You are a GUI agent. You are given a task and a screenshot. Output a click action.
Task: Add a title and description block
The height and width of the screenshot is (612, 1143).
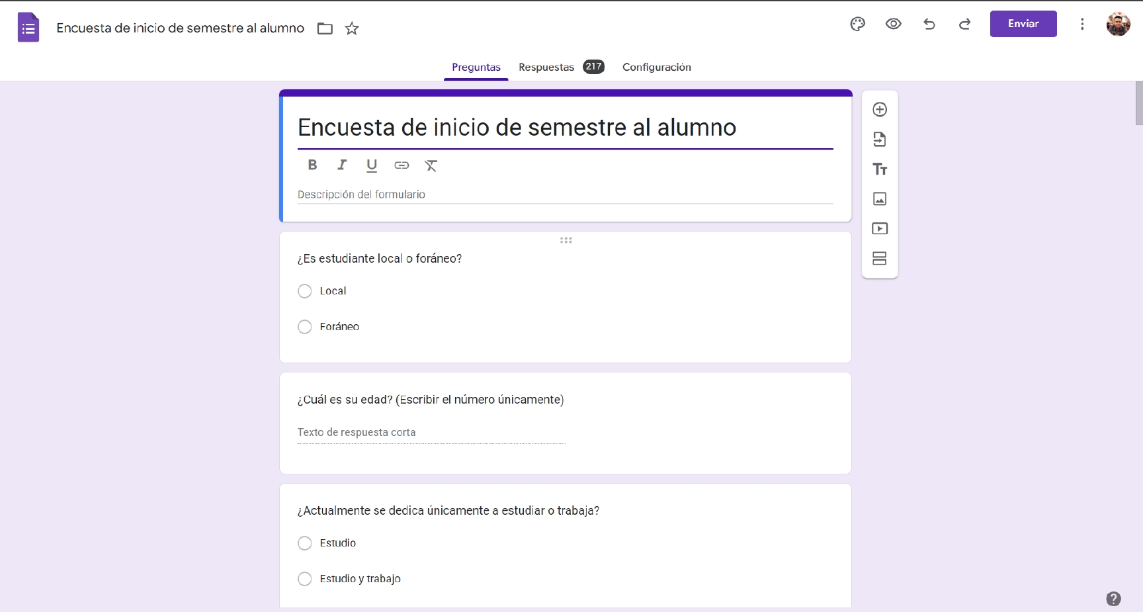[x=880, y=169]
